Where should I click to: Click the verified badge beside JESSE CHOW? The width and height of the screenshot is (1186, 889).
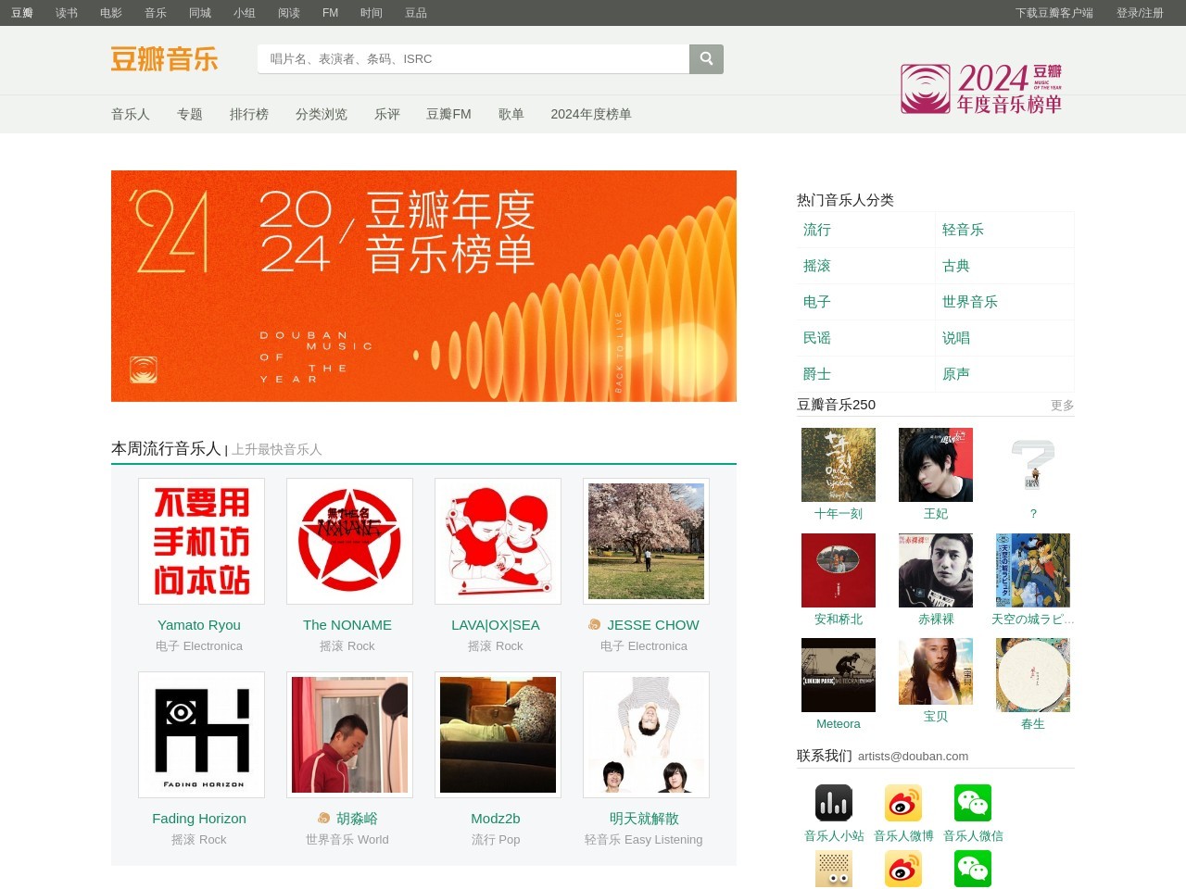tap(595, 624)
